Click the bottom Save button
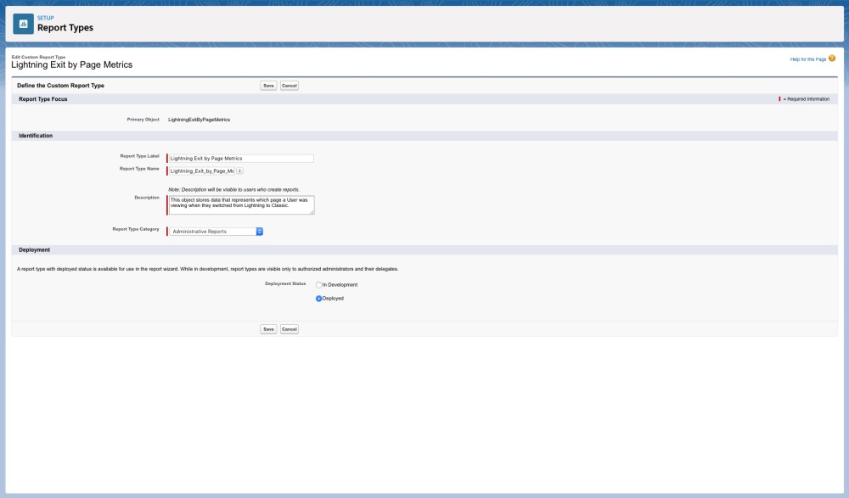849x498 pixels. (268, 329)
